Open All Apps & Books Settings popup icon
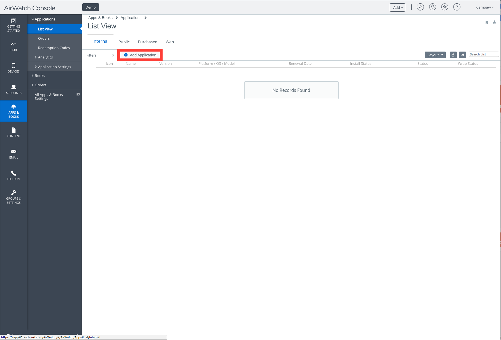 [78, 94]
